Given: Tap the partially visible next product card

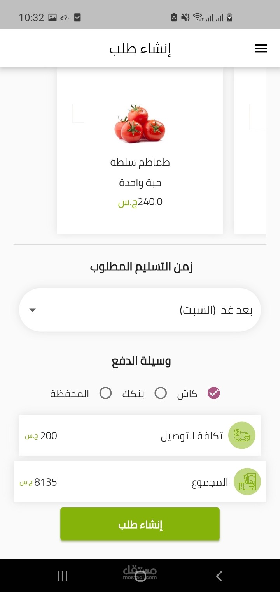Looking at the screenshot, I should point(250,151).
